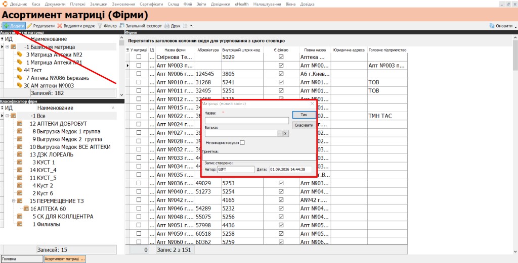The image size is (518, 263).
Task: Click the Додати plus icon
Action: click(7, 26)
